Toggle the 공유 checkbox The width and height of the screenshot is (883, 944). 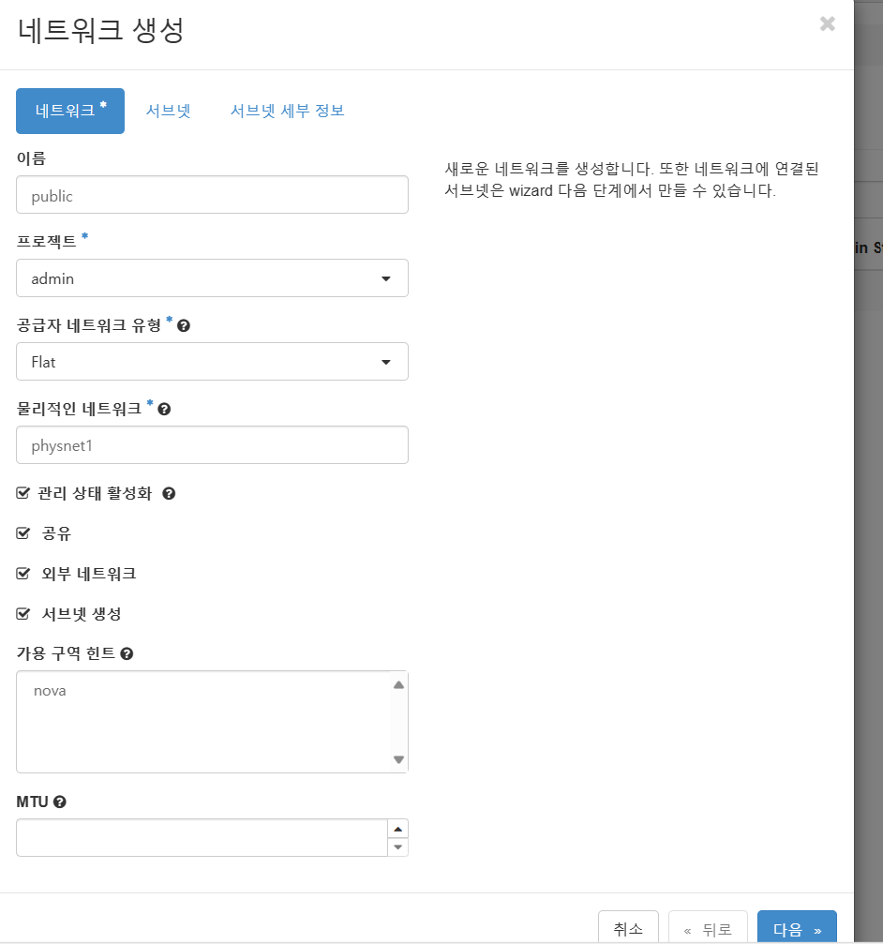tap(22, 533)
